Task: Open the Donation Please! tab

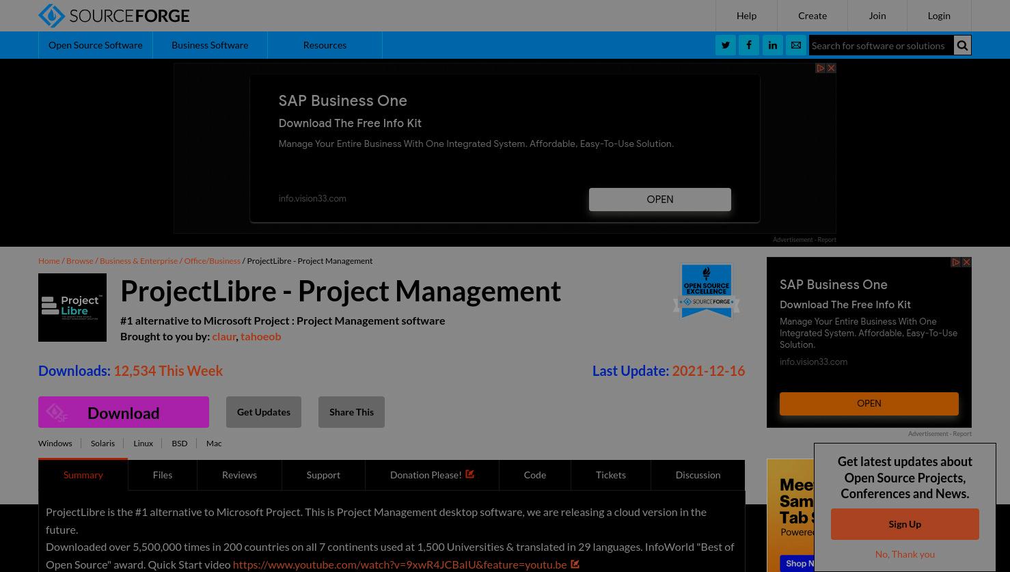Action: 432,475
